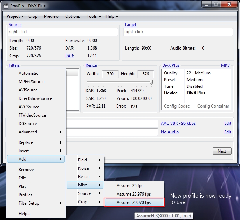
Task: Click the Resize heading link
Action: click(x=91, y=65)
